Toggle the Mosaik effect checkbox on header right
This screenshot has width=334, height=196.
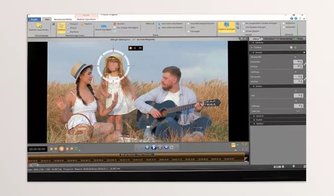tap(304, 52)
